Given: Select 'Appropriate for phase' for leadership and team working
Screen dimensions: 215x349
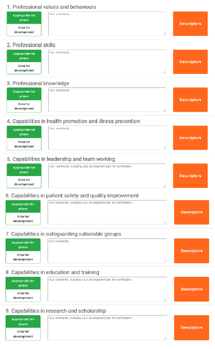Looking at the screenshot, I should [x=24, y=170].
